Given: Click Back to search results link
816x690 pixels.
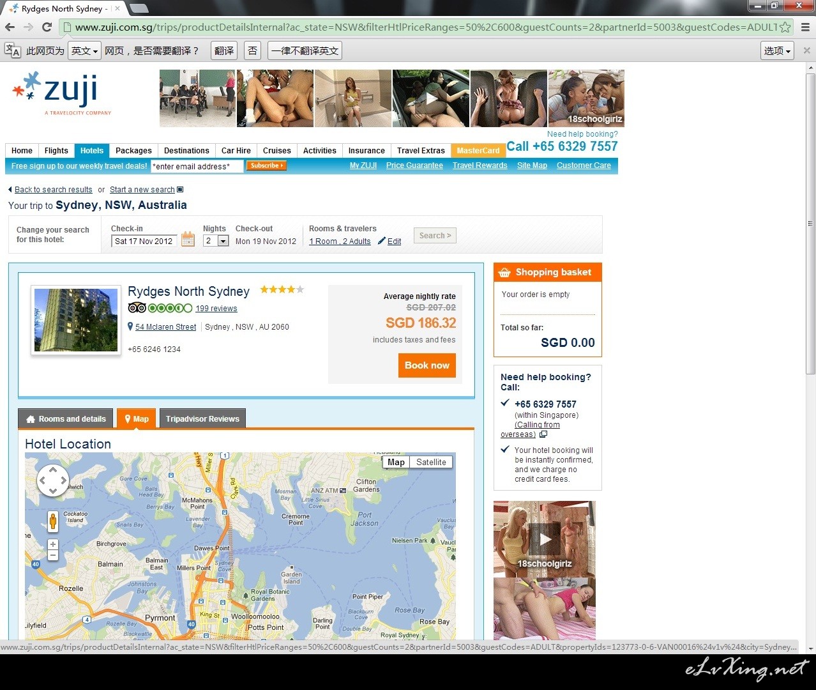Looking at the screenshot, I should click(x=54, y=190).
